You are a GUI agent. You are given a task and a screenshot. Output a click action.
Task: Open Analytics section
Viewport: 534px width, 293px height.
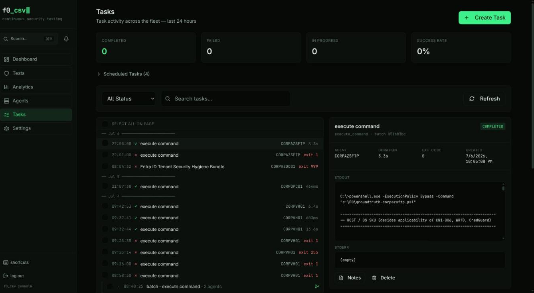click(x=36, y=87)
